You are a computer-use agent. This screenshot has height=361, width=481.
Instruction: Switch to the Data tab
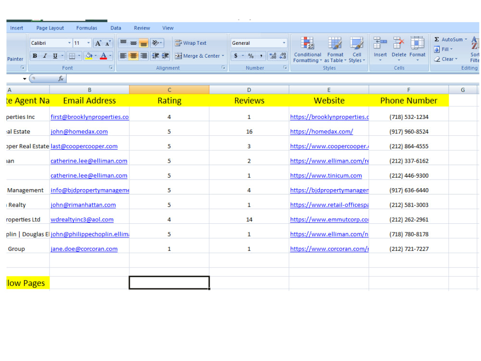point(115,28)
